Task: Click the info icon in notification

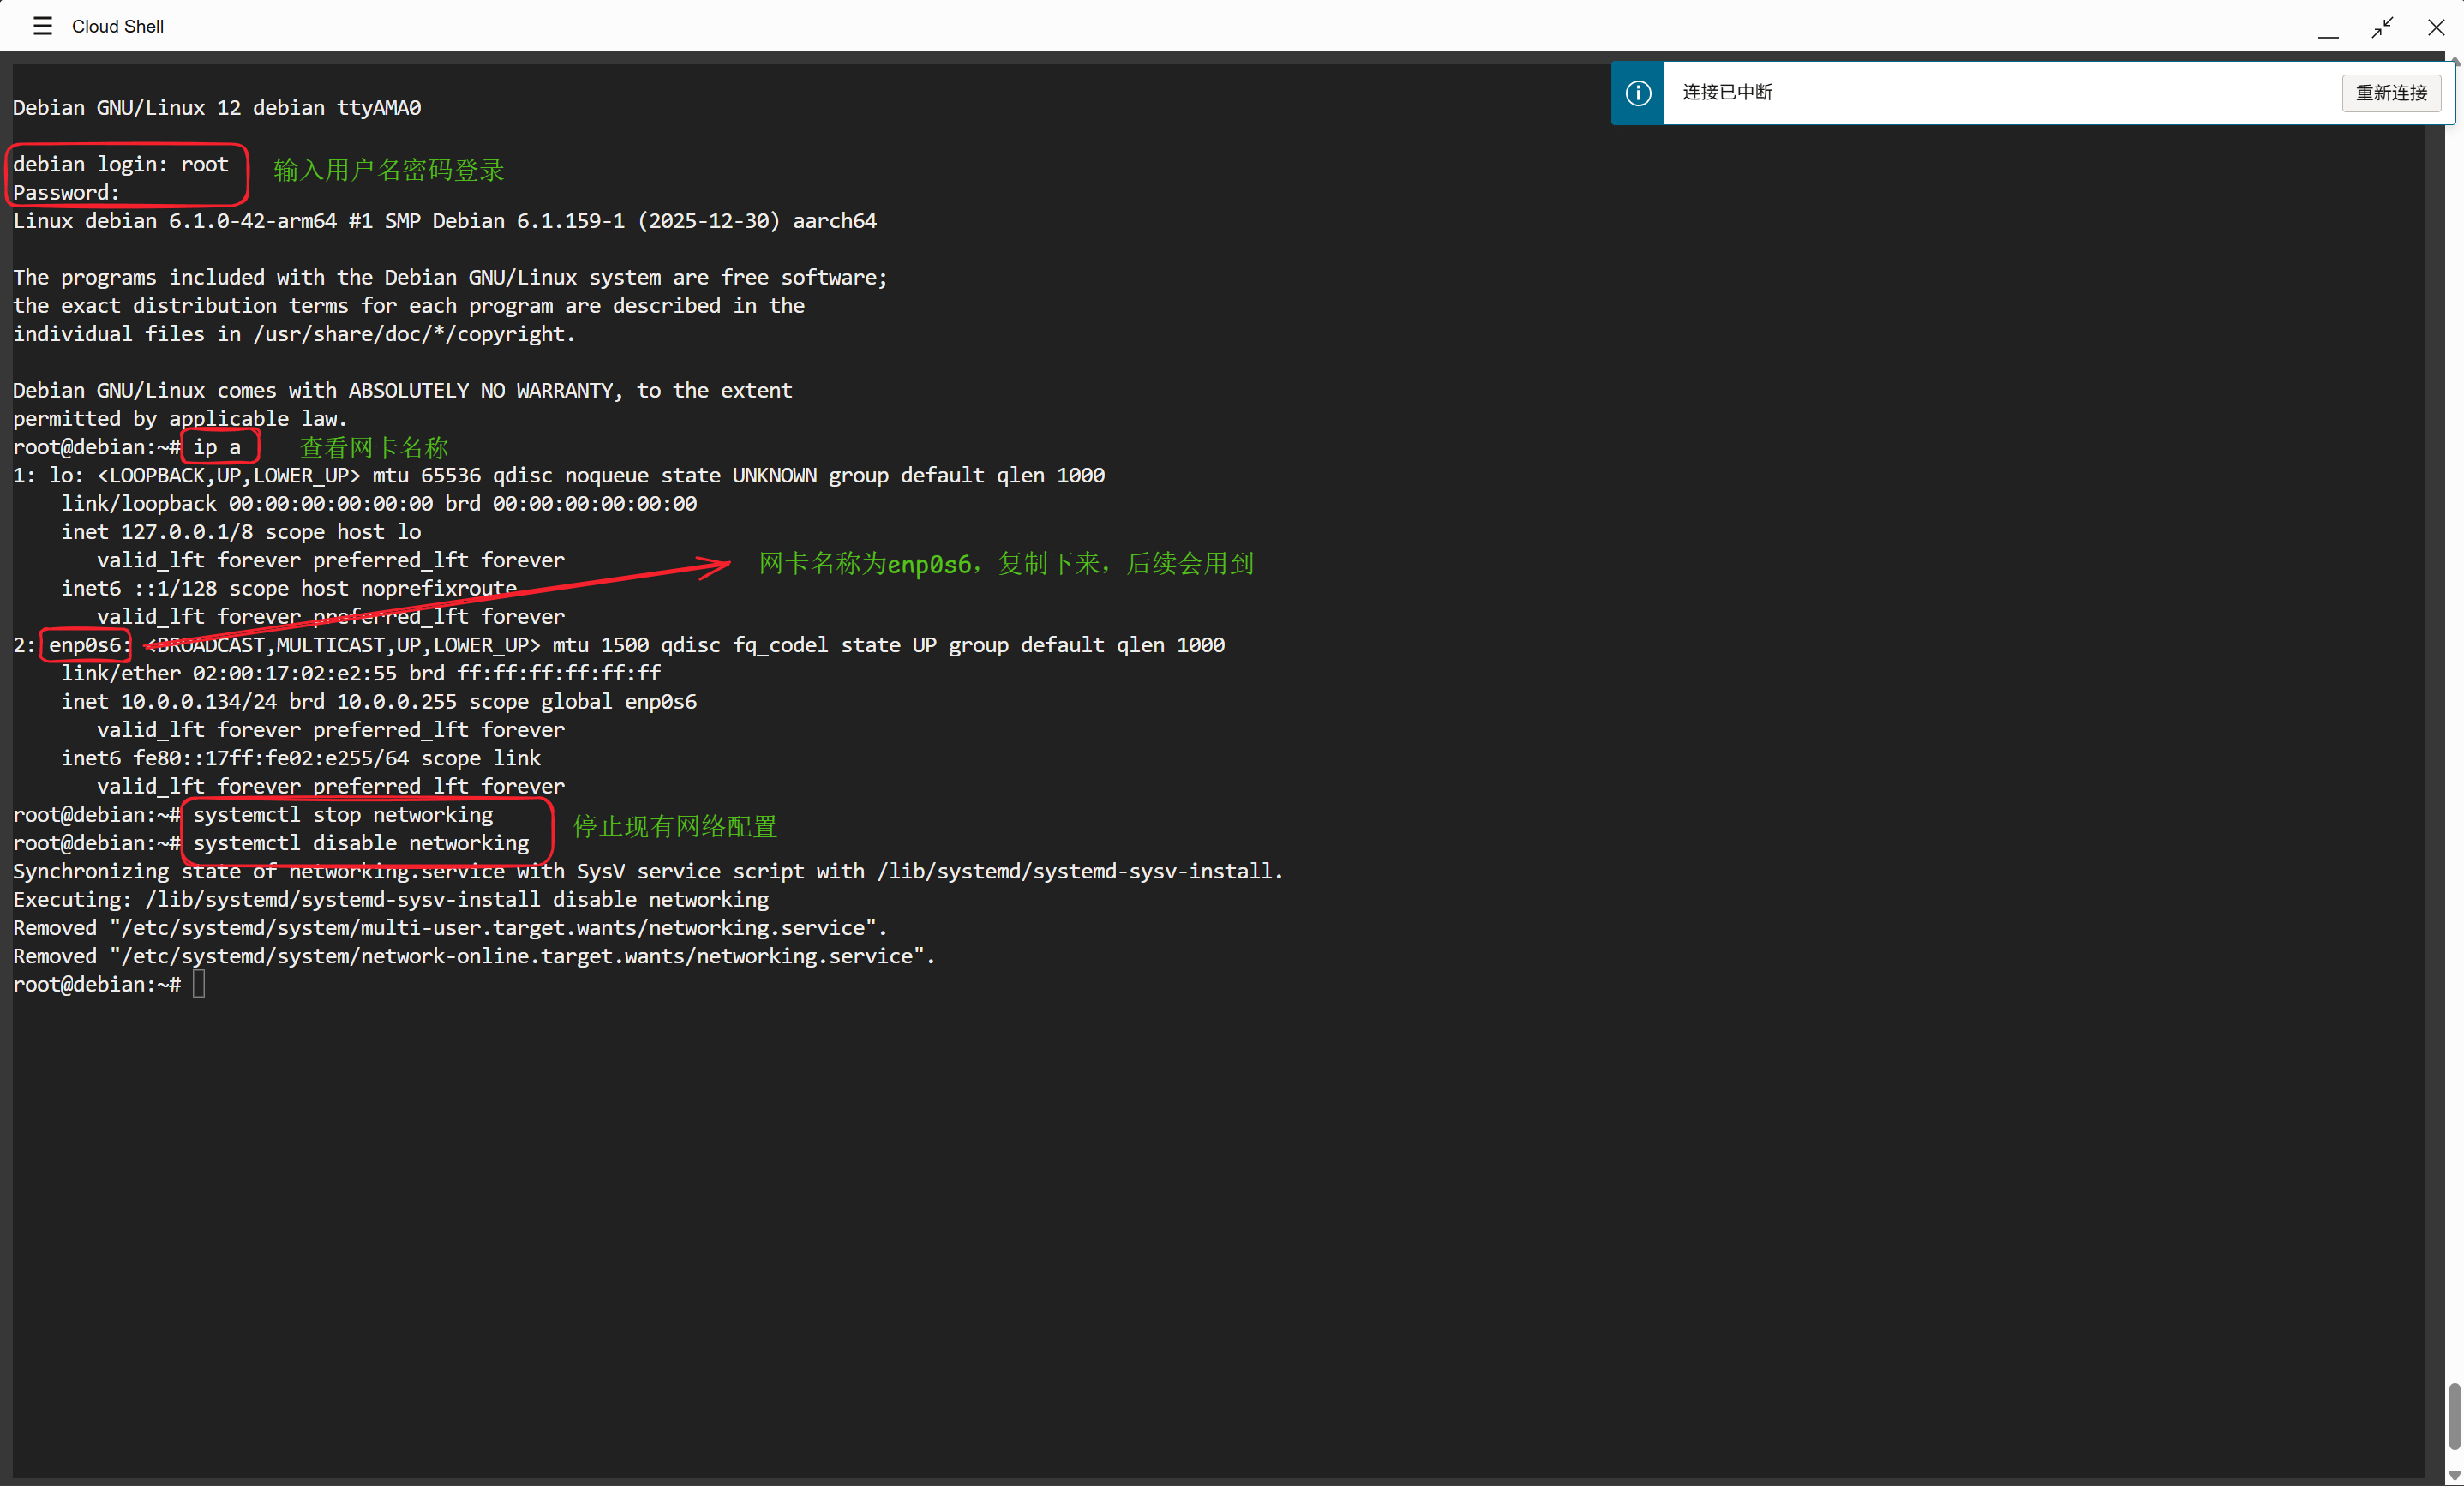Action: [1637, 93]
